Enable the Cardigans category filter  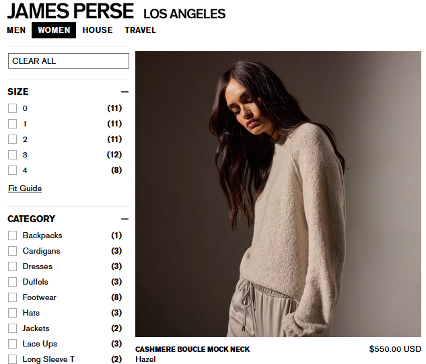point(12,251)
